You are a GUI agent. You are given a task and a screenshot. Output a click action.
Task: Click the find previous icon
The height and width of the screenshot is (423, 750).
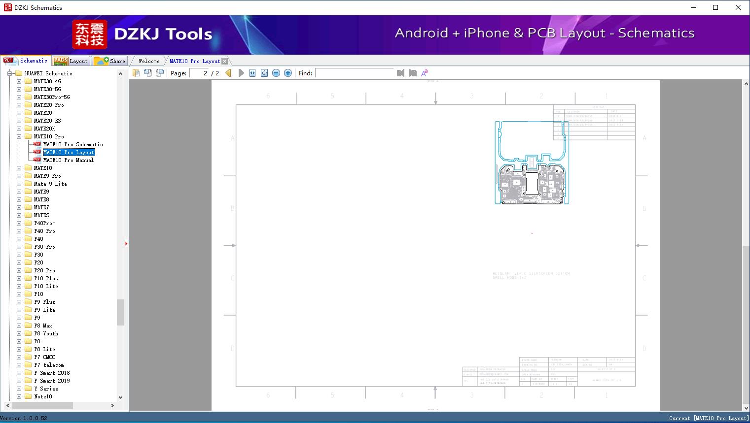pos(400,73)
